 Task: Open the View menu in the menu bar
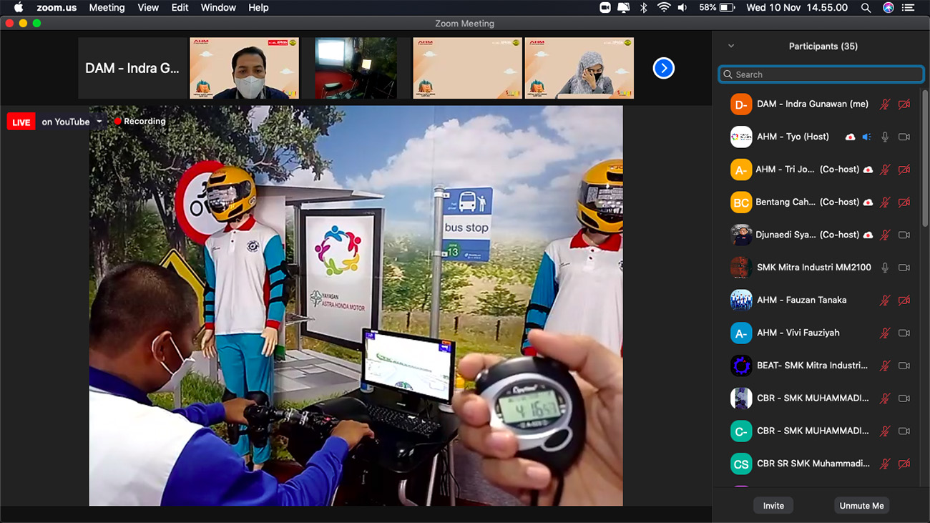tap(148, 8)
